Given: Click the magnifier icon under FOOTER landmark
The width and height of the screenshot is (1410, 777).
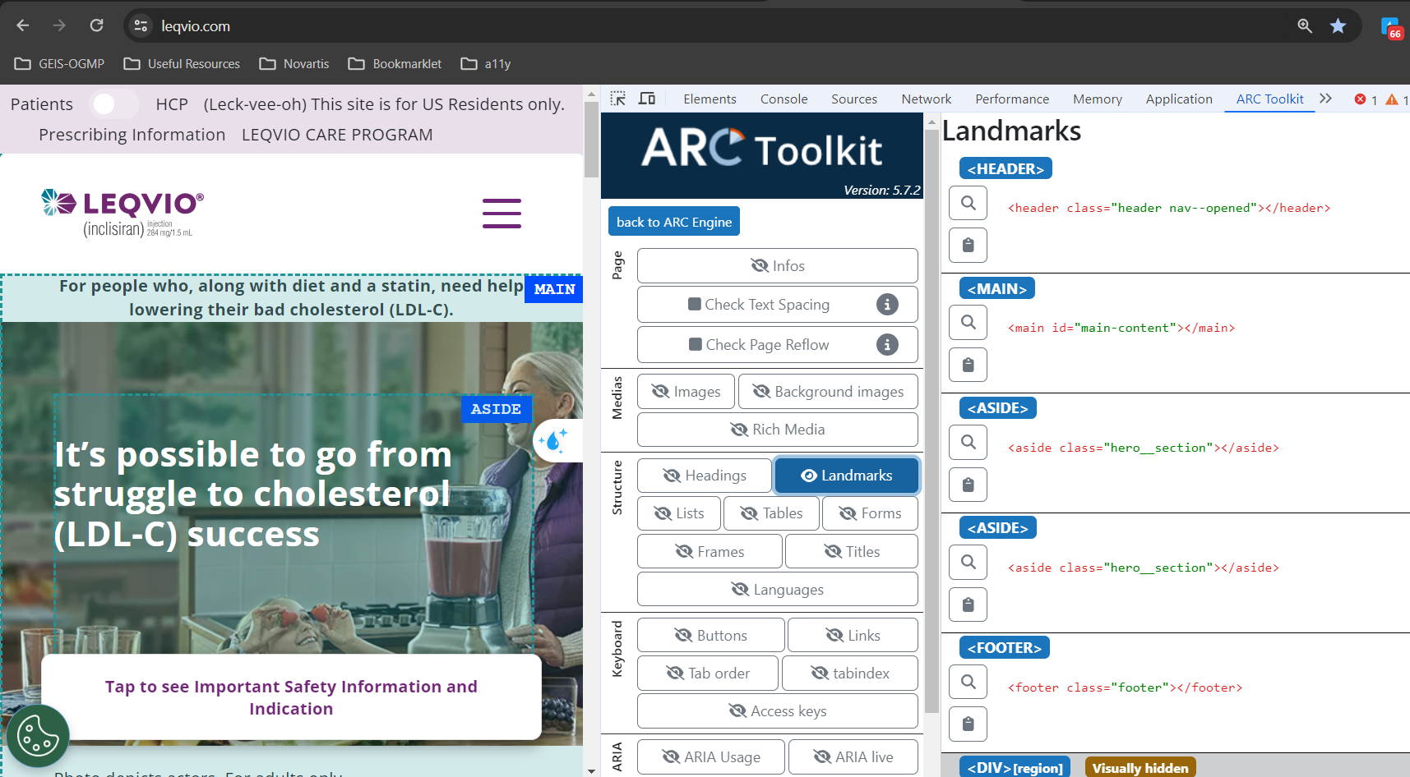Looking at the screenshot, I should (968, 682).
